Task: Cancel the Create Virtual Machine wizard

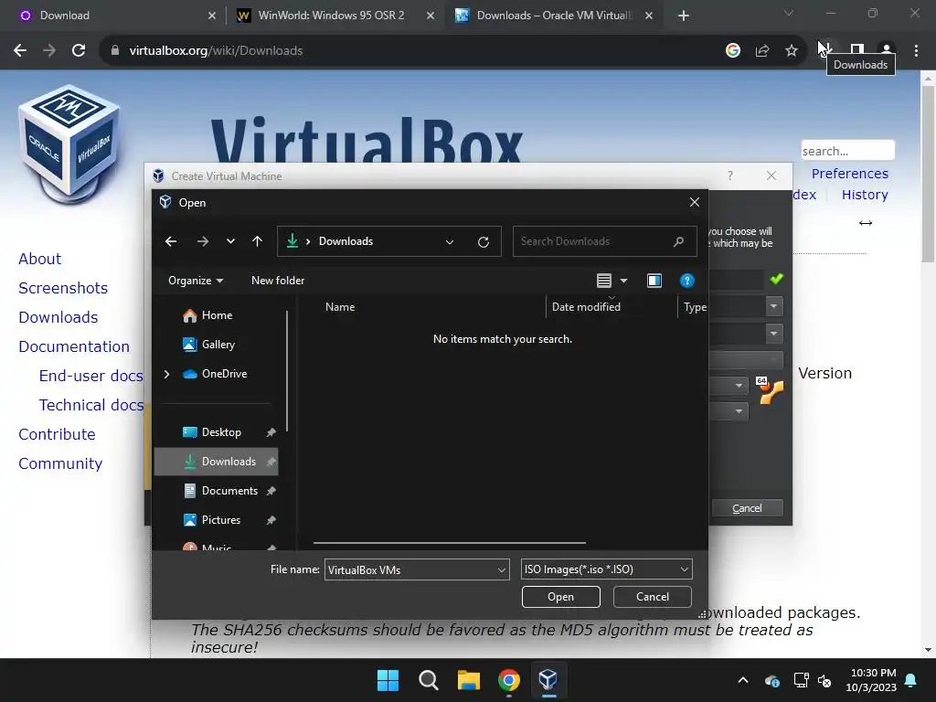Action: 747,508
